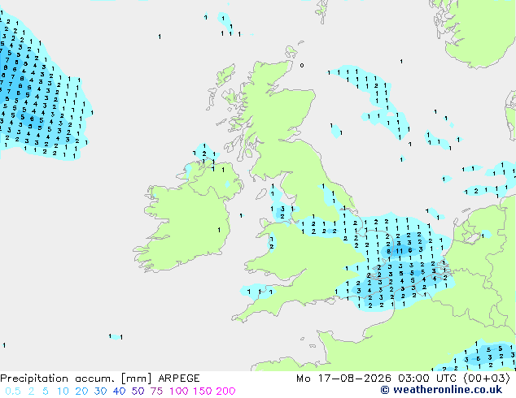The width and height of the screenshot is (516, 398).
Task: Select the 150 mm legend value
Action: pyautogui.click(x=203, y=392)
